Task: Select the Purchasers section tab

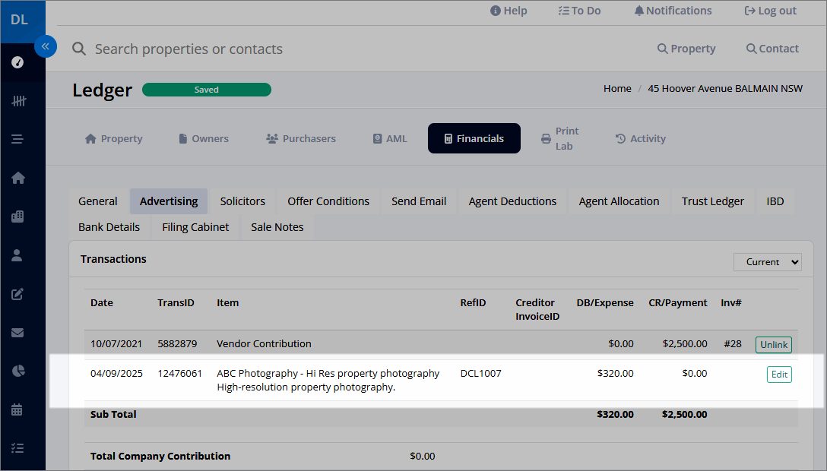Action: (x=301, y=138)
